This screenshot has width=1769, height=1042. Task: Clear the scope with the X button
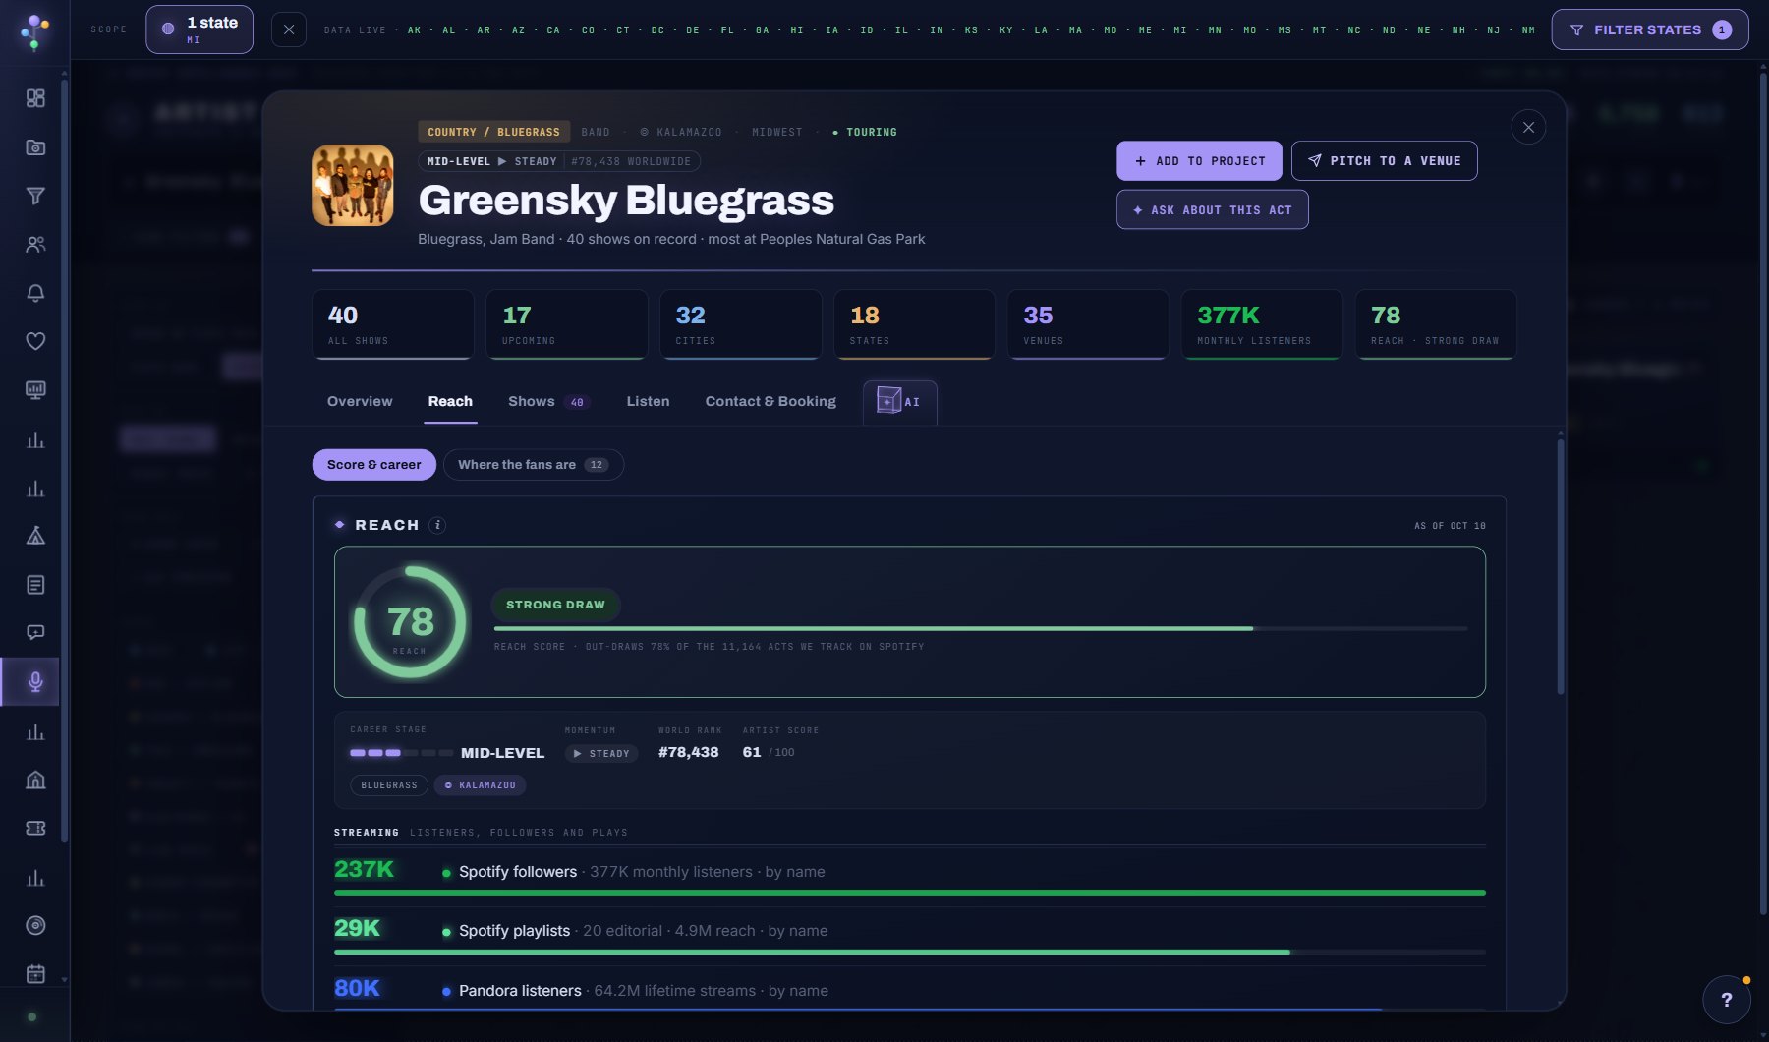point(288,29)
